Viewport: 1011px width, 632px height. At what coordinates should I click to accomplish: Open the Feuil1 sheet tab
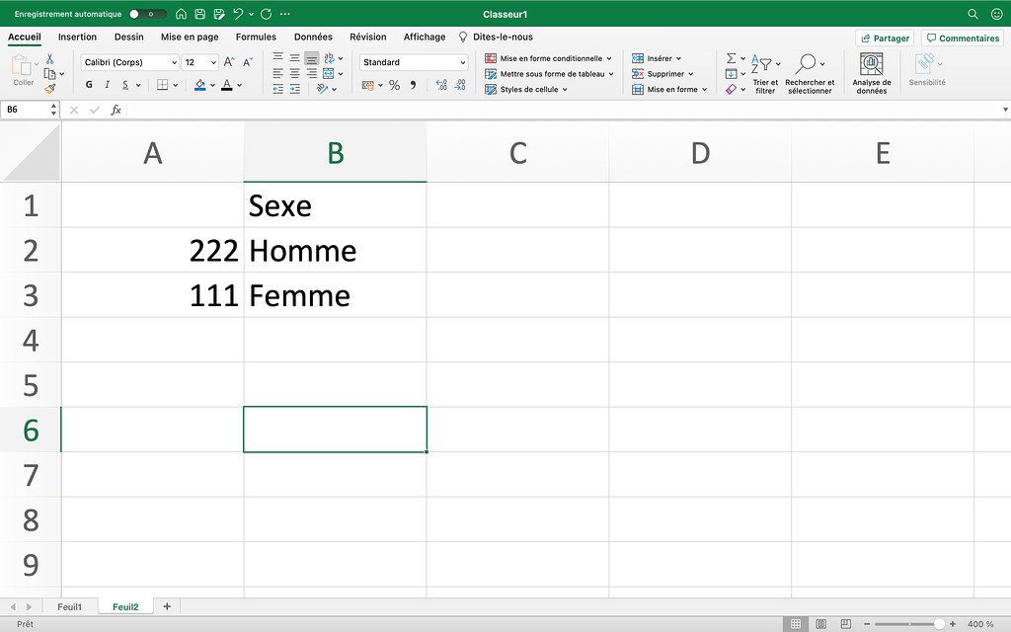click(70, 606)
